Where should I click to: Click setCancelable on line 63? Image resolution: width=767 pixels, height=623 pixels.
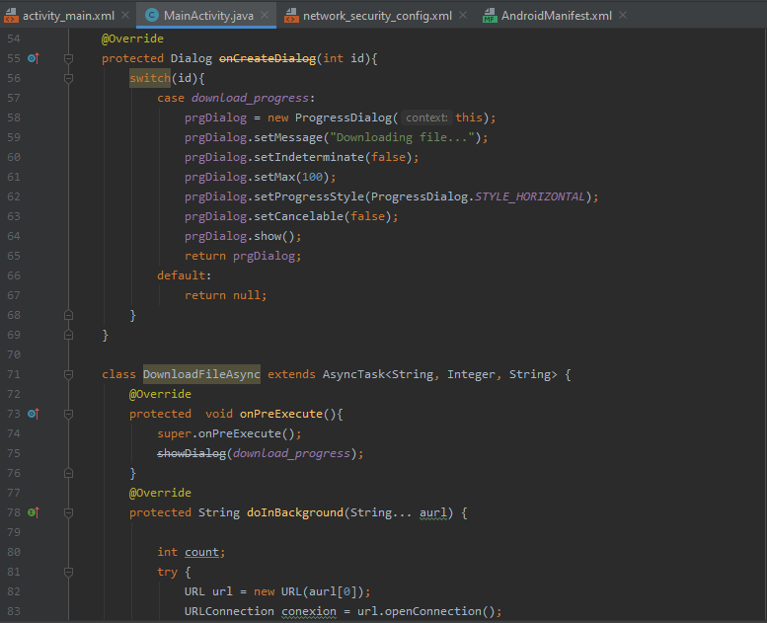click(x=298, y=216)
